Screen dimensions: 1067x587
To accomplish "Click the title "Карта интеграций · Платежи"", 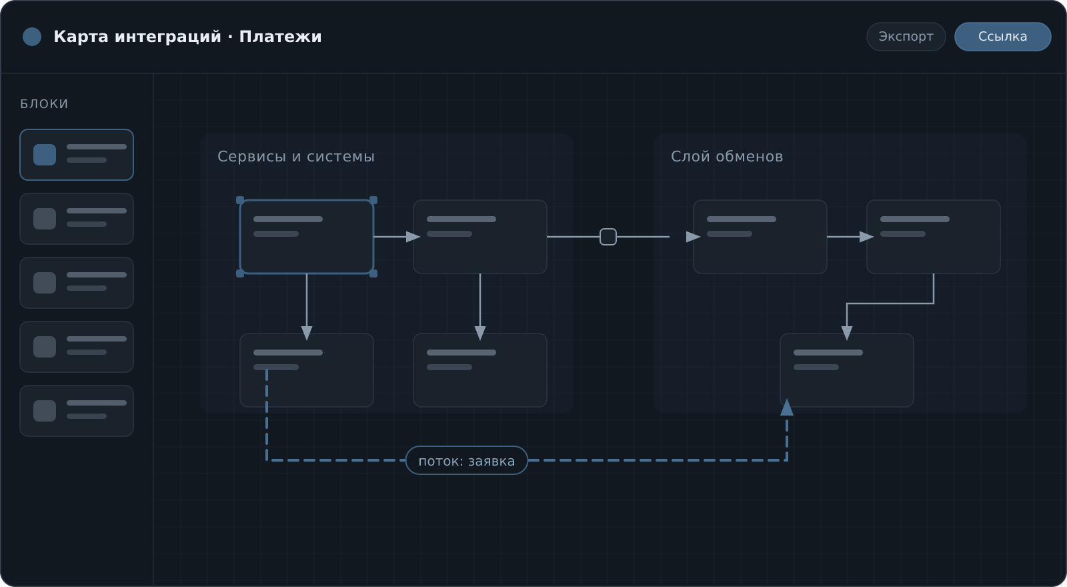I will pyautogui.click(x=187, y=37).
